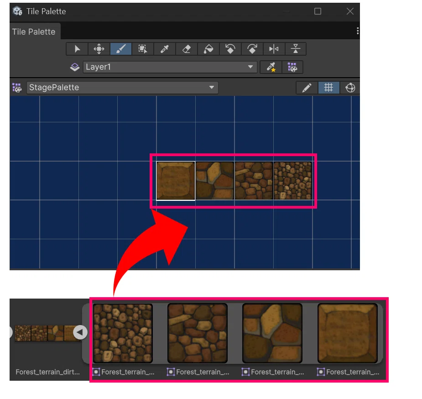The height and width of the screenshot is (399, 422).
Task: Toggle the gizmo globe button
Action: tap(350, 88)
